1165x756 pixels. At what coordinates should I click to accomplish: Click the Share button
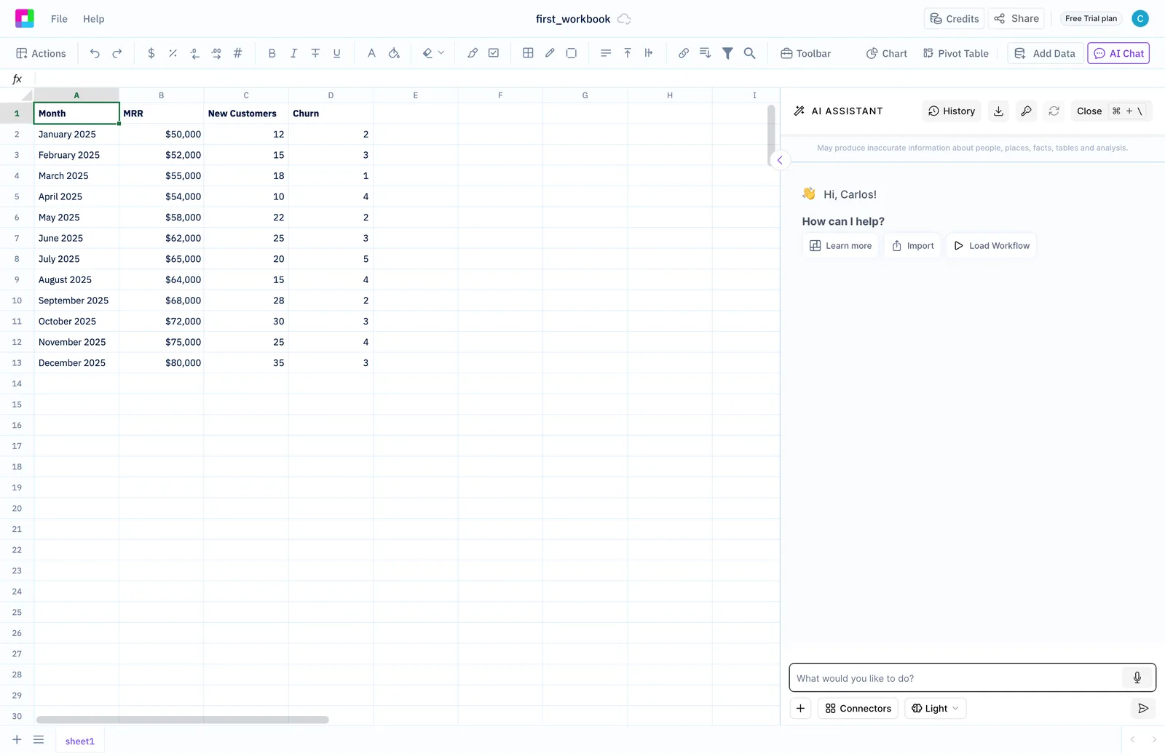pos(1016,19)
